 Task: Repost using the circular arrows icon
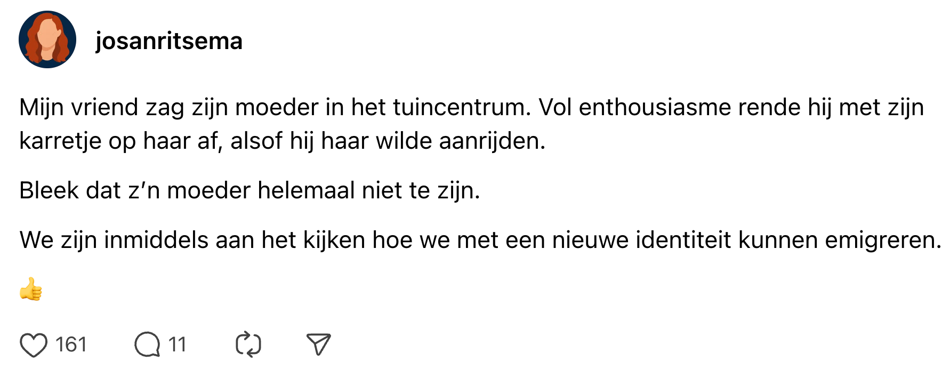coord(248,344)
